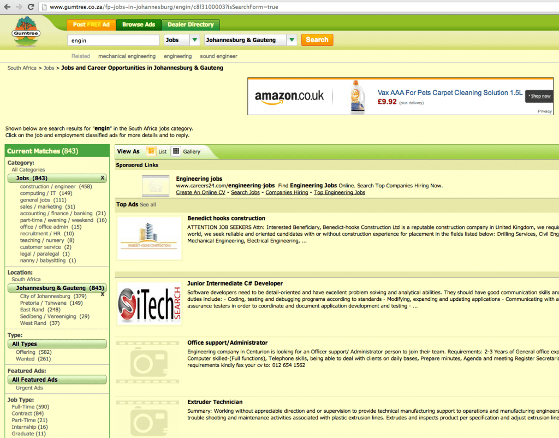The image size is (559, 438).
Task: Filter by teaching / nursery (8)
Action: [47, 240]
